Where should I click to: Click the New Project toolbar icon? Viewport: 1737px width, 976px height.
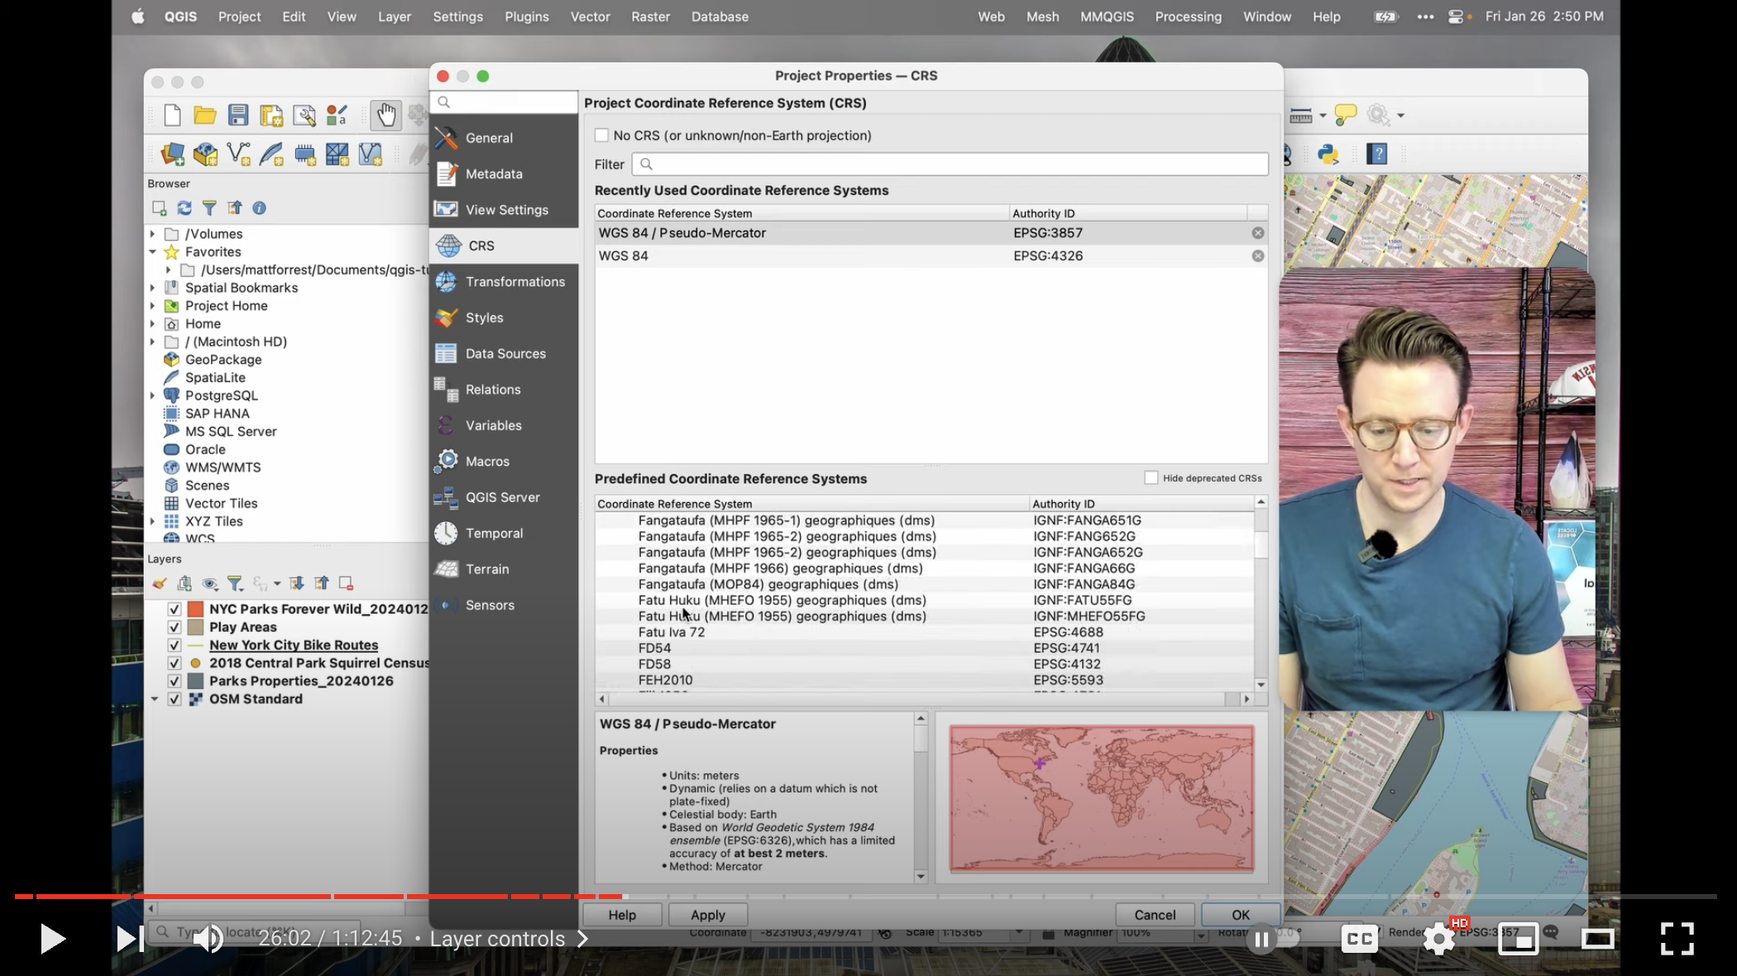click(172, 115)
